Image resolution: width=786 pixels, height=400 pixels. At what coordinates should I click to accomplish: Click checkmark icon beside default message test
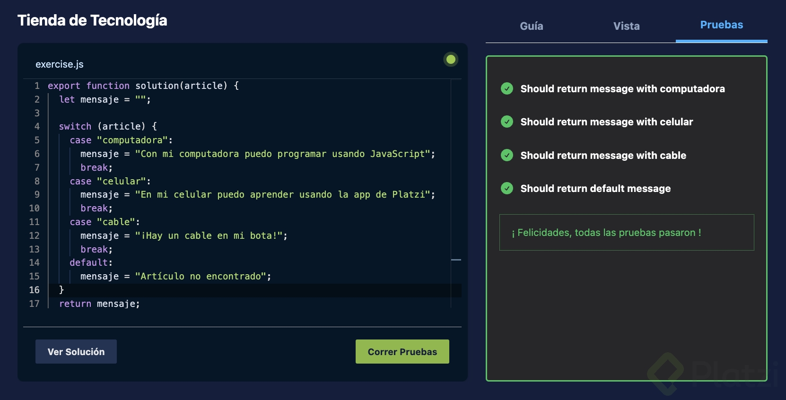click(507, 188)
